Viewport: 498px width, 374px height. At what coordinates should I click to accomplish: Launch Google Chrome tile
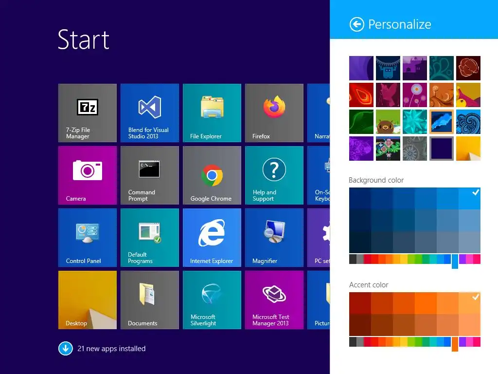click(212, 175)
